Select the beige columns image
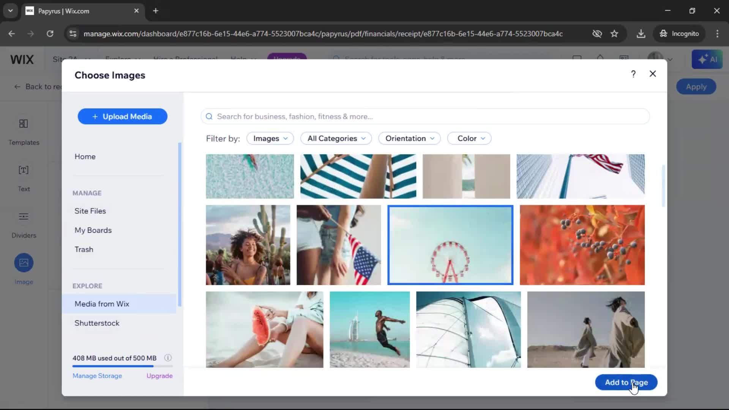The image size is (729, 410). 466,177
